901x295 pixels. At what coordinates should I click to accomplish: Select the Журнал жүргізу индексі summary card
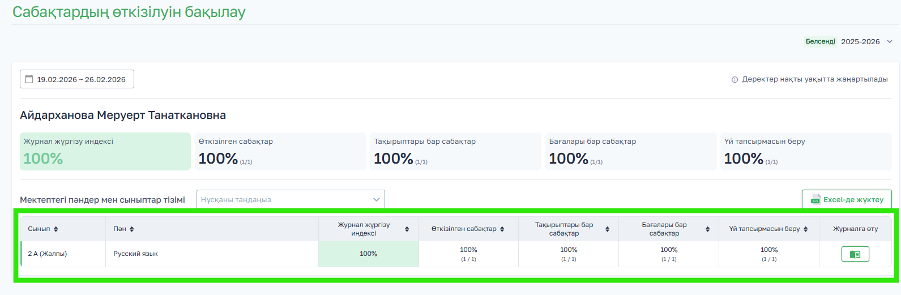105,151
